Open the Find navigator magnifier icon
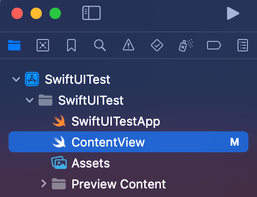This screenshot has height=197, width=257. (x=100, y=45)
